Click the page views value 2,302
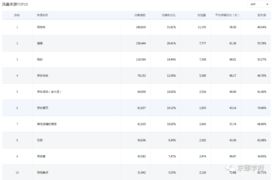 (202, 140)
